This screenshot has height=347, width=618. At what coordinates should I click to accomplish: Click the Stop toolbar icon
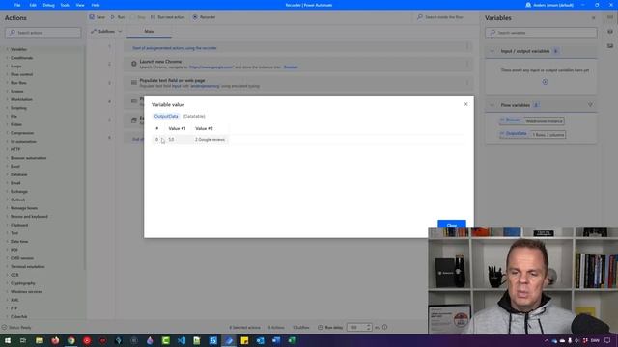point(133,17)
